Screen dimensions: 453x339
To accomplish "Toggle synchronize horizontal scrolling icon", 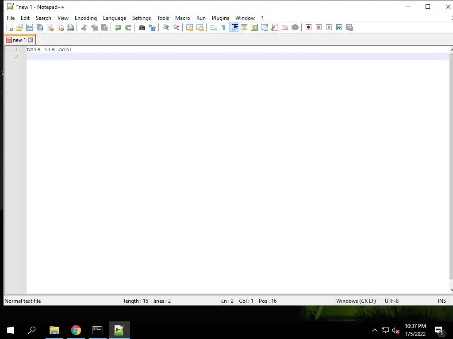I will [x=200, y=27].
